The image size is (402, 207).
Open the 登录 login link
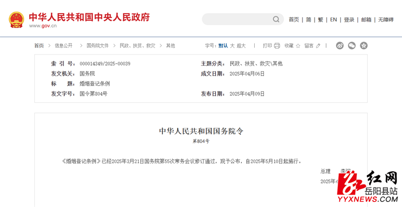(x=349, y=20)
